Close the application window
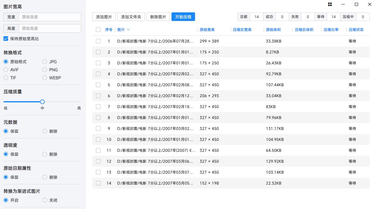Image resolution: width=376 pixels, height=209 pixels. coord(370,4)
